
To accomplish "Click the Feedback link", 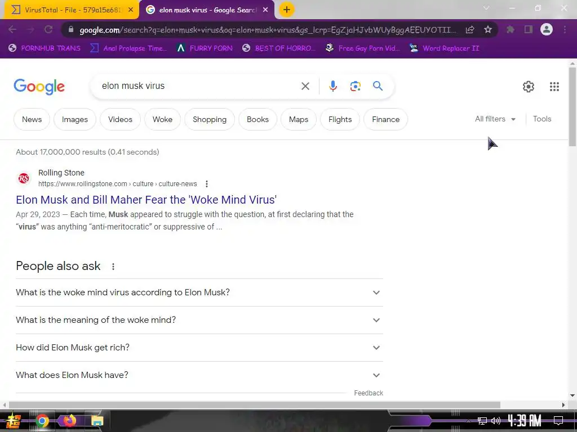I will (369, 393).
